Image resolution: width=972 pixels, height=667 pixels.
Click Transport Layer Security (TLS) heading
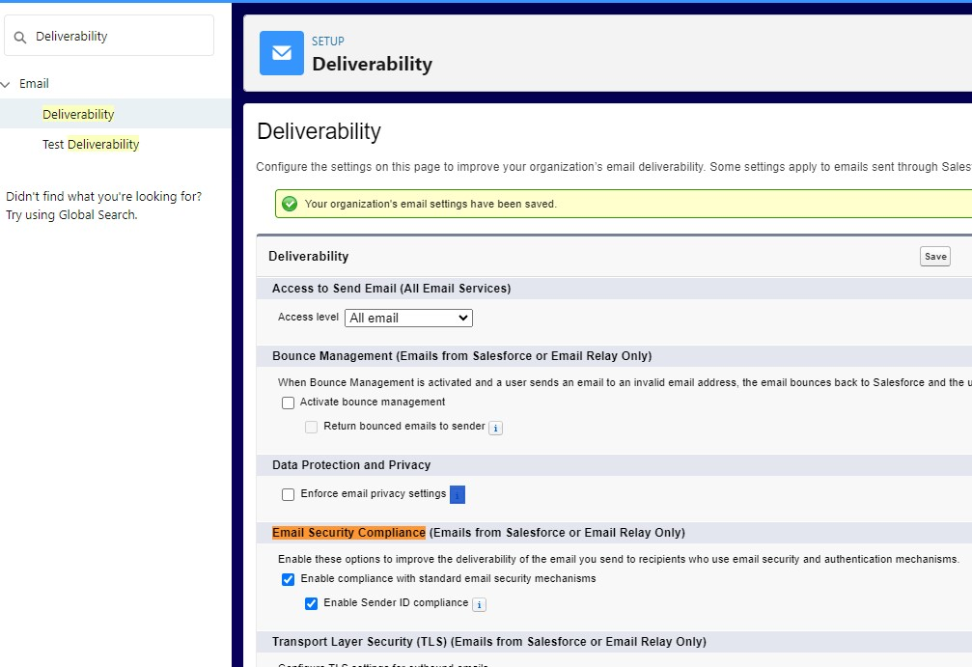click(x=489, y=642)
